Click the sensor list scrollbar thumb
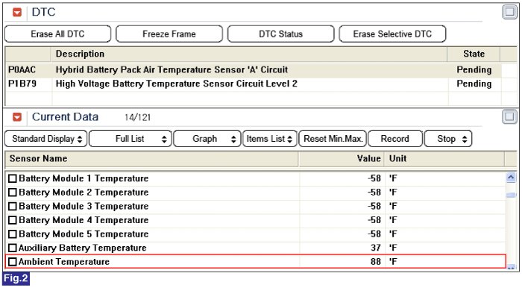Image resolution: width=522 pixels, height=288 pixels. pyautogui.click(x=511, y=195)
